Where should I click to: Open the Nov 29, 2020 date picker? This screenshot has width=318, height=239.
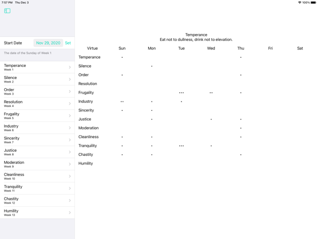tap(48, 43)
